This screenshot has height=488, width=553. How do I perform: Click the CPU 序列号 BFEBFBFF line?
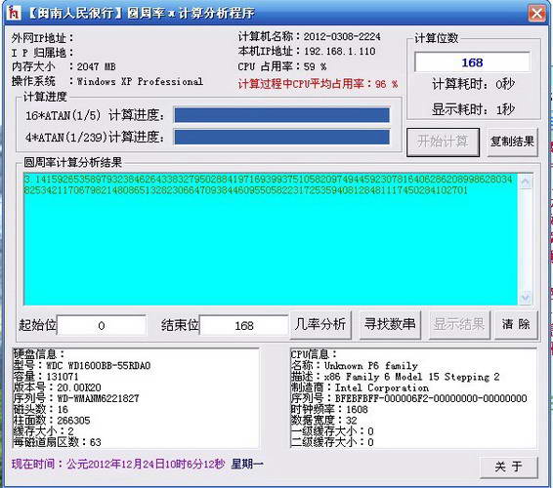click(409, 398)
